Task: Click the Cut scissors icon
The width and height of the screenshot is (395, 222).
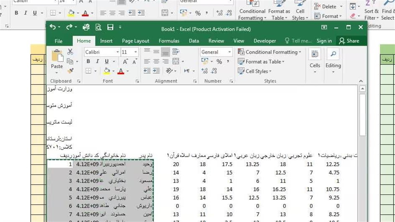Action: click(70, 52)
